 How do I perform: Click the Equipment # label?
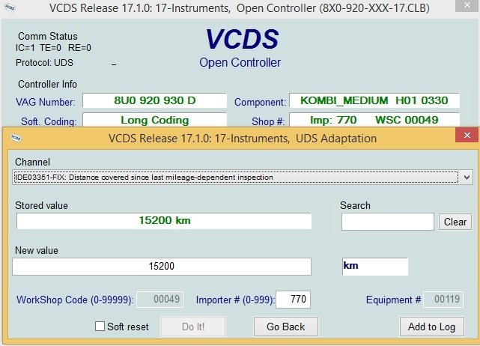pyautogui.click(x=393, y=300)
